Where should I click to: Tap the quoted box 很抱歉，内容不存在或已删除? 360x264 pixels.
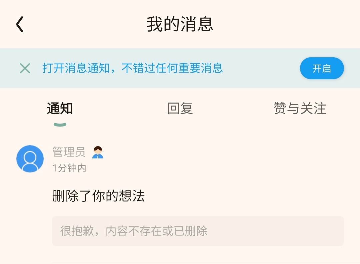pos(198,231)
